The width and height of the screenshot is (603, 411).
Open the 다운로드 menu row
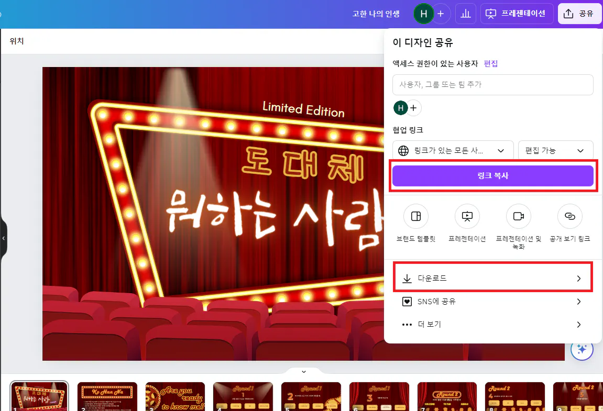pyautogui.click(x=492, y=278)
